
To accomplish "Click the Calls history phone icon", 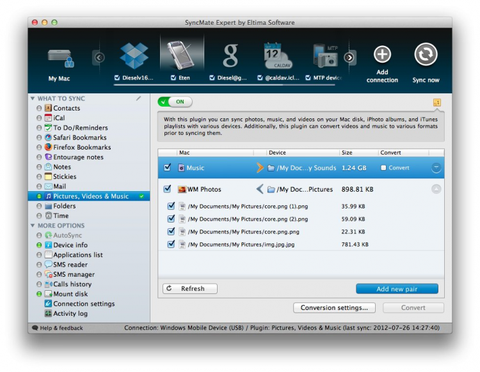I will [49, 284].
